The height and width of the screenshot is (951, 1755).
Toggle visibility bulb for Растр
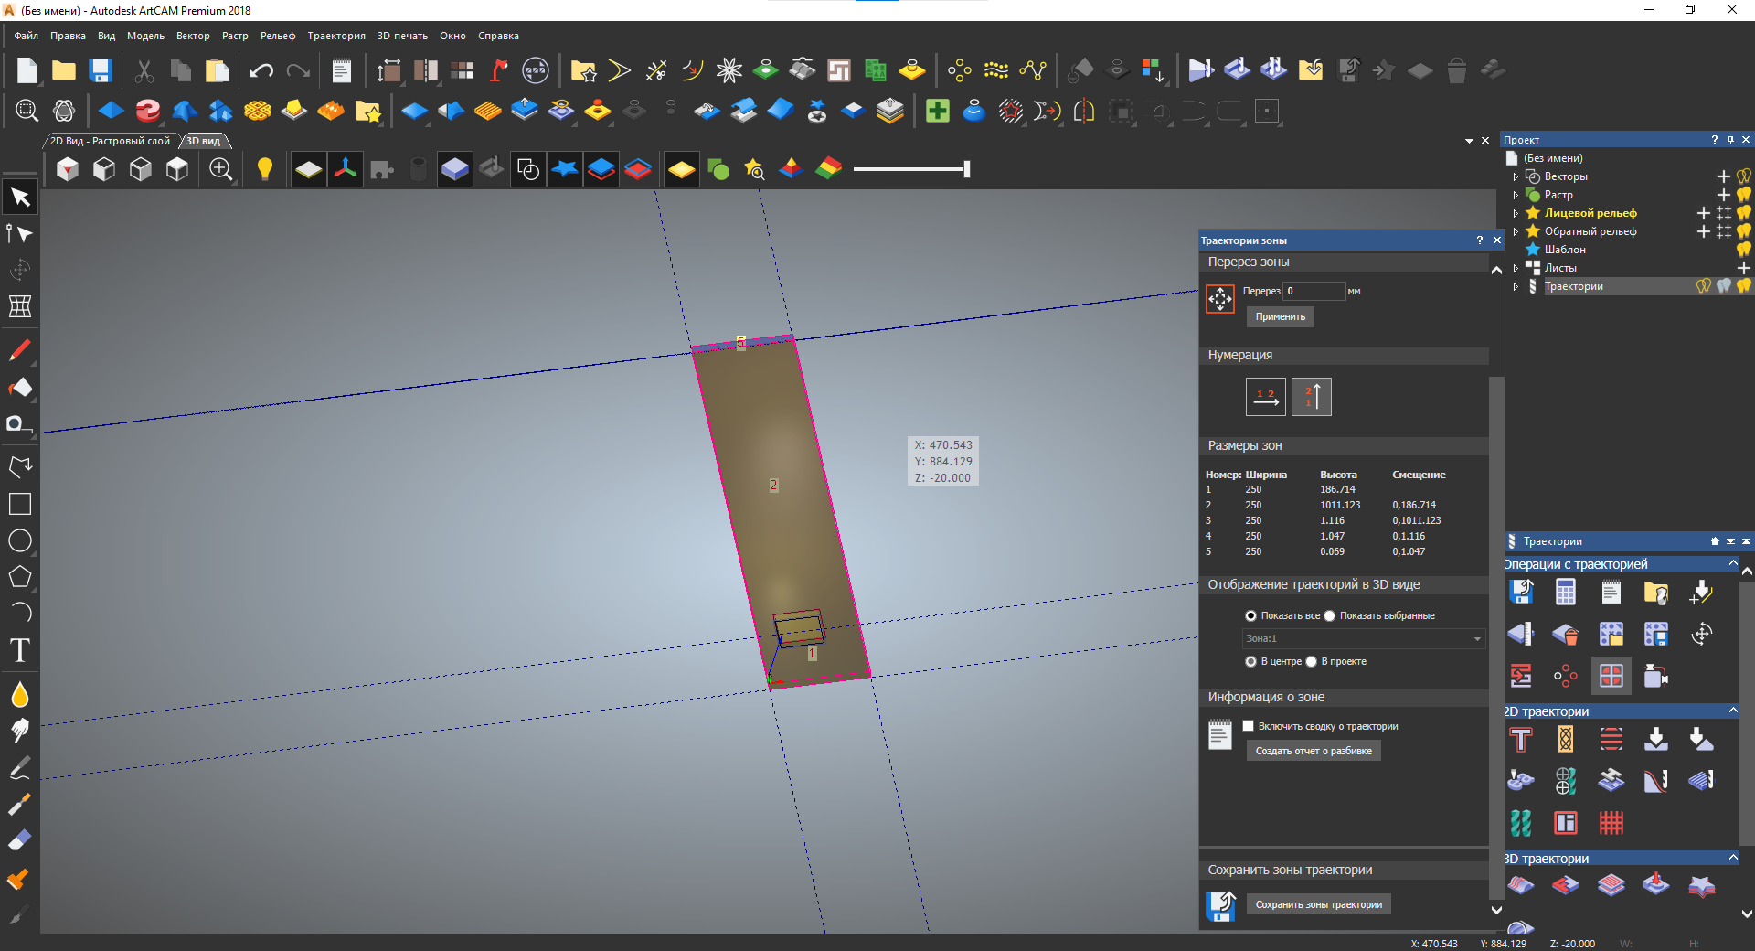tap(1744, 195)
